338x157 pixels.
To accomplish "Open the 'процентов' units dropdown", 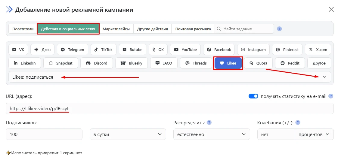I will tap(314, 134).
